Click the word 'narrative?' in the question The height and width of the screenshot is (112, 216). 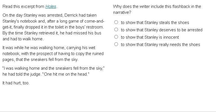click(x=122, y=12)
